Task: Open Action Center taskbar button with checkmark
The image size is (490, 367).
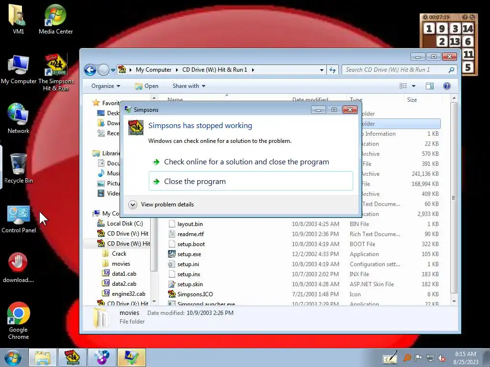Action: coord(131,357)
